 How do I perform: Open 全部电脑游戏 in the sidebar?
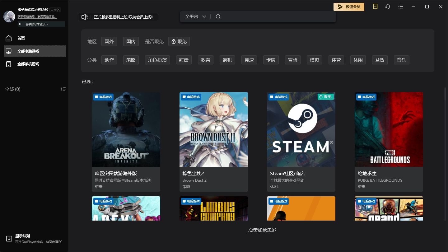(35, 51)
